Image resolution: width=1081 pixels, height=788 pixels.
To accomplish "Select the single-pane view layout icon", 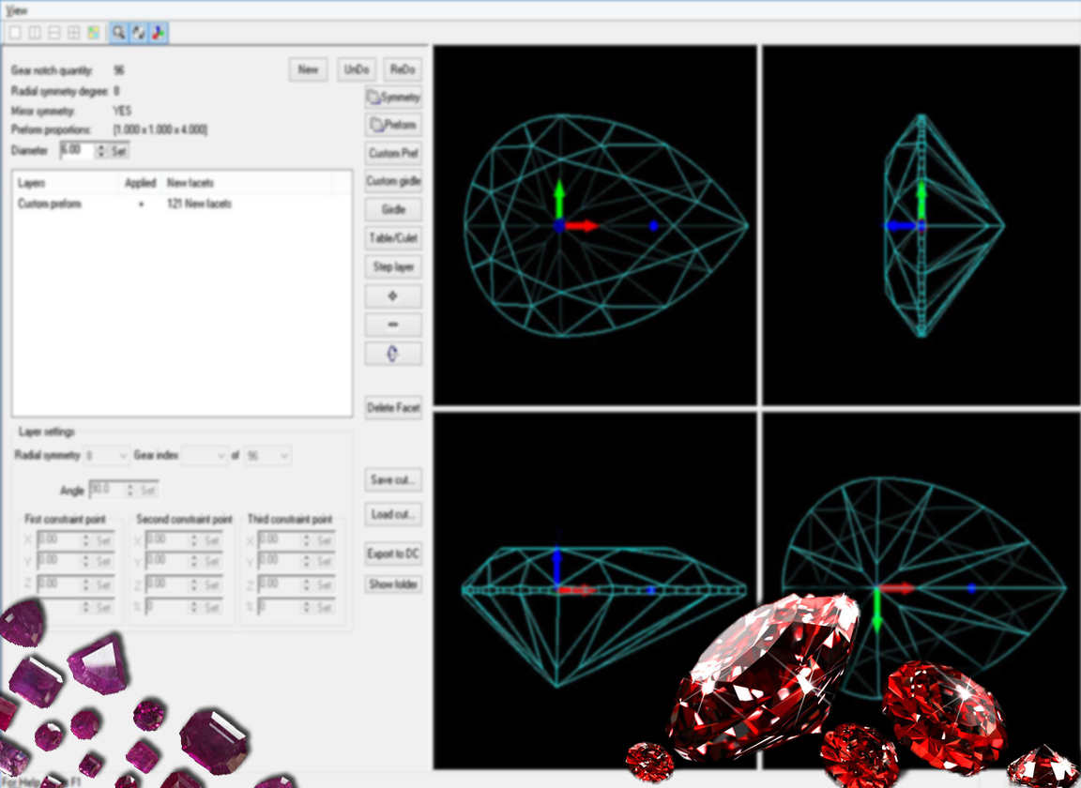I will coord(15,33).
